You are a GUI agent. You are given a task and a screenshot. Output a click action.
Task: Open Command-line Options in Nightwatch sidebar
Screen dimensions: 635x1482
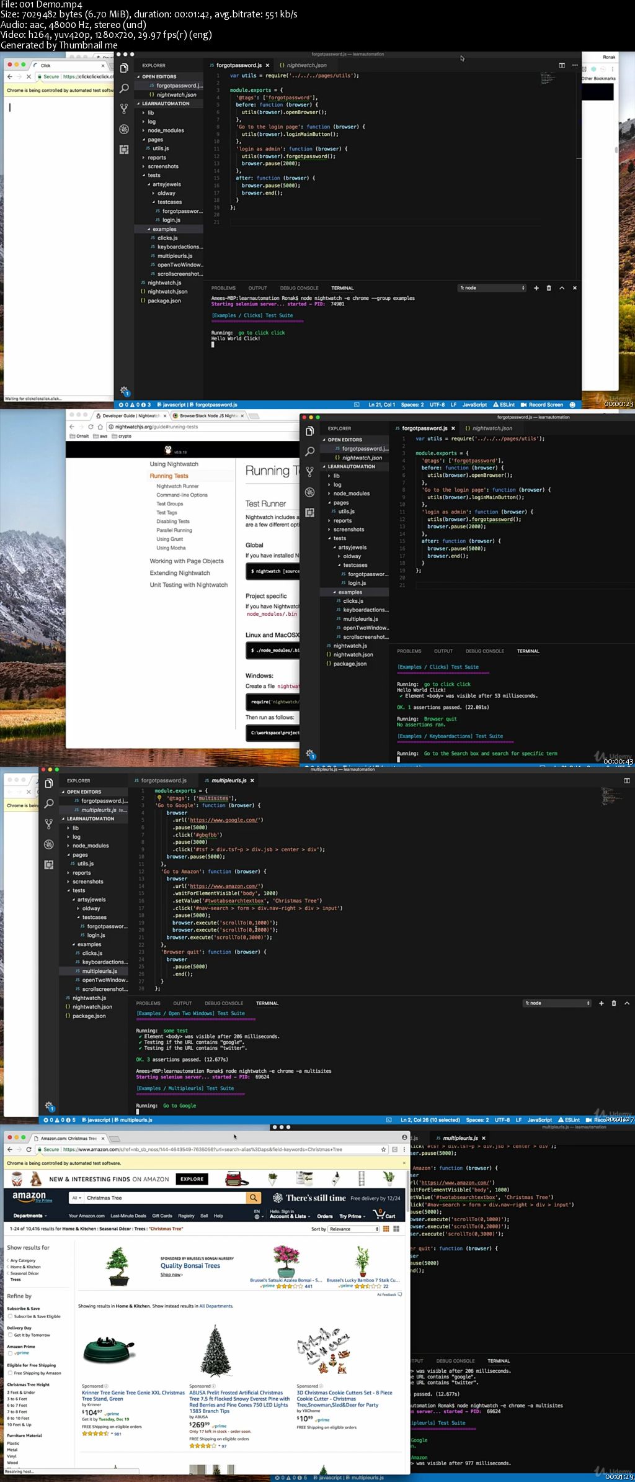182,495
